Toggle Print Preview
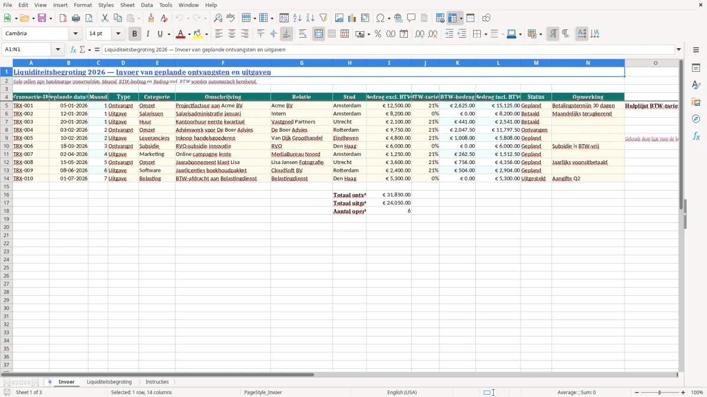The height and width of the screenshot is (397, 707). 89,18
